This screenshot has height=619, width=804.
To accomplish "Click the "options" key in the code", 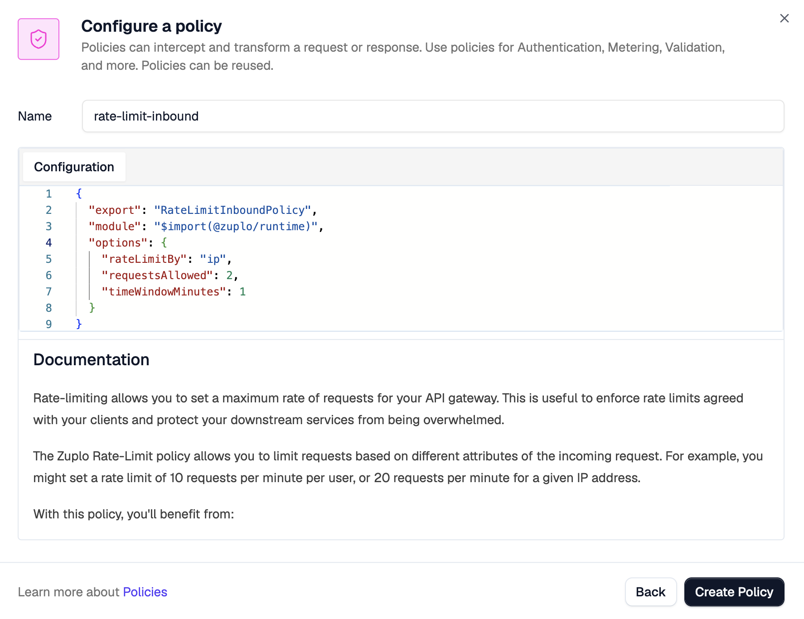I will (x=116, y=242).
